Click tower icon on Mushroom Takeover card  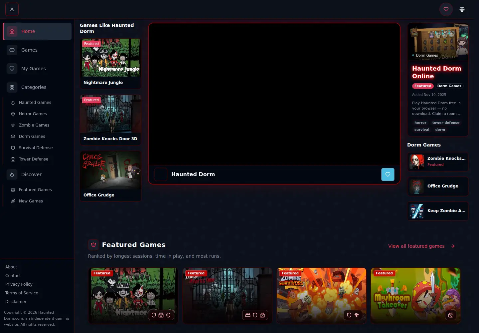point(451,315)
